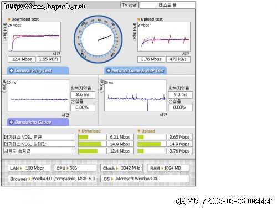This screenshot has width=277, height=208.
Task: Click the 3.65 Mbps upload bar
Action: (x=152, y=137)
